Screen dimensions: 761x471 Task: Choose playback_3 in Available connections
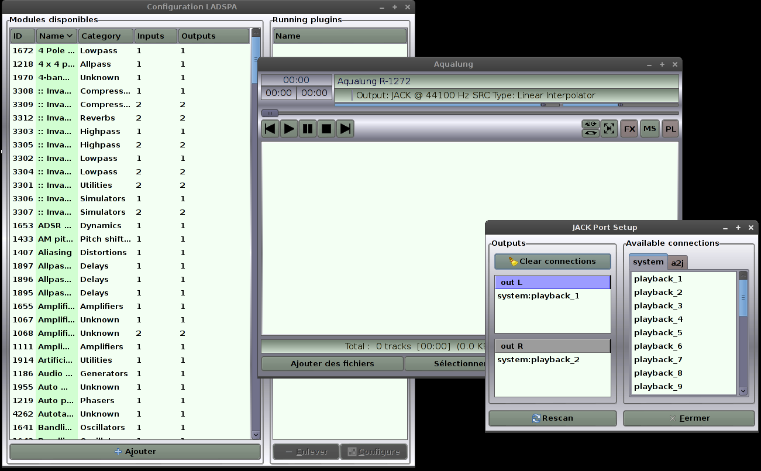click(x=684, y=306)
